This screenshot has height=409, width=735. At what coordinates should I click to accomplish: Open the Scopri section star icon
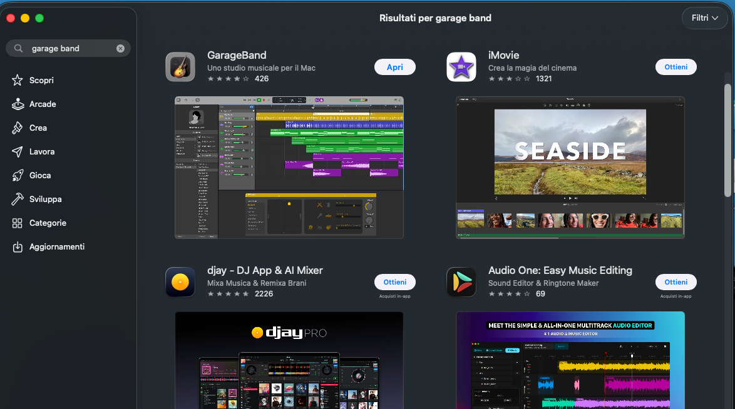click(18, 80)
